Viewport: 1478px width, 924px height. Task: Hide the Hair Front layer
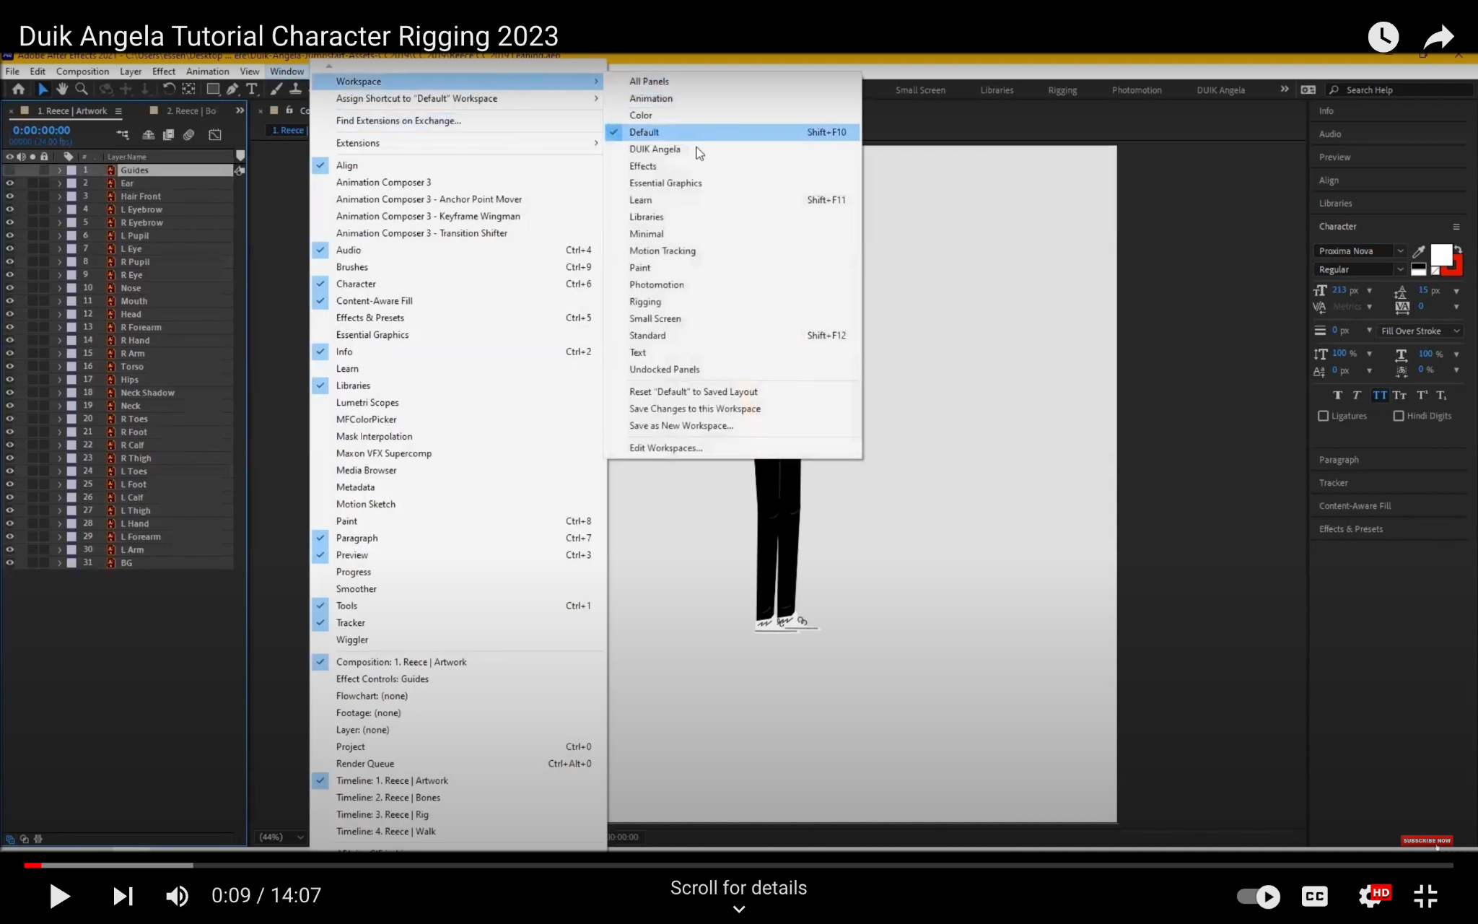(10, 196)
